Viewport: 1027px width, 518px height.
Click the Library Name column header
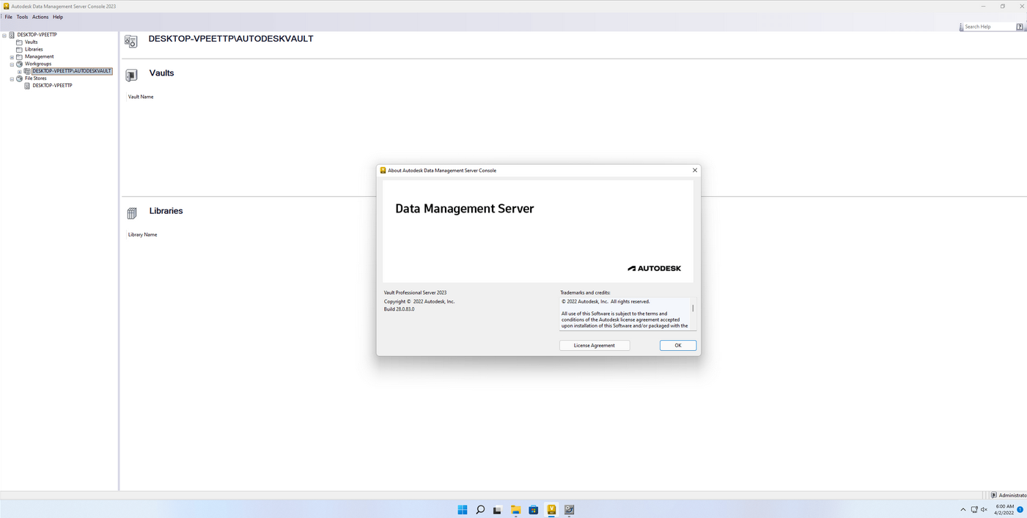[x=143, y=234]
